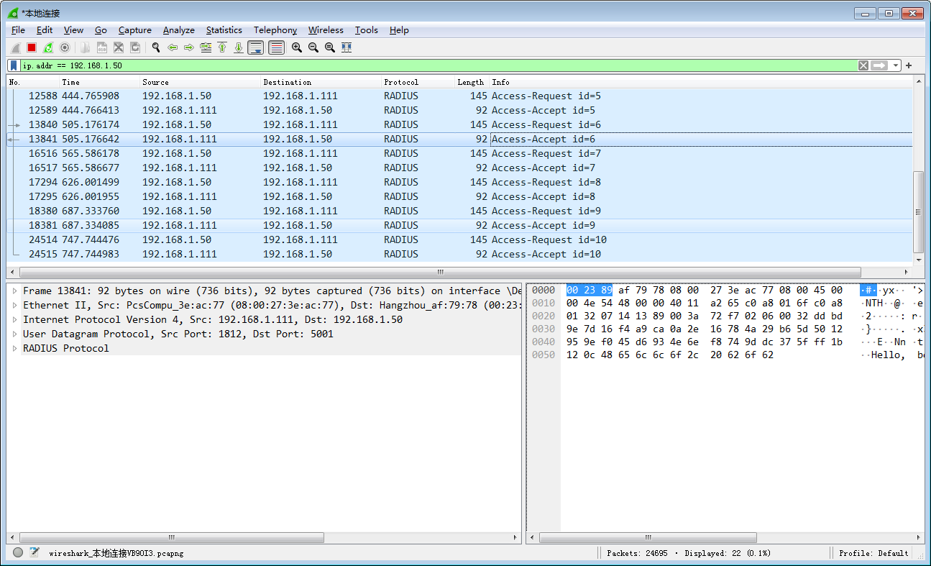
Task: Open the Statistics menu
Action: tap(224, 30)
